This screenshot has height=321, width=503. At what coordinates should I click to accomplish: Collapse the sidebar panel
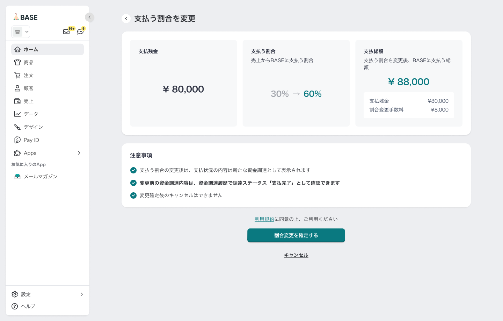point(89,17)
